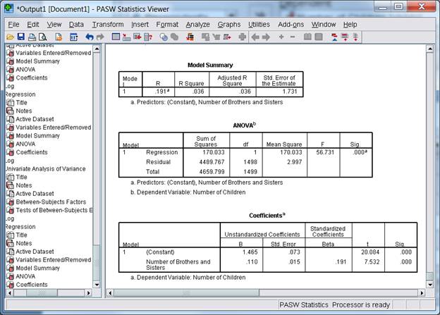Select Between-Subjects Factors in the outline
The width and height of the screenshot is (440, 315).
click(x=51, y=202)
